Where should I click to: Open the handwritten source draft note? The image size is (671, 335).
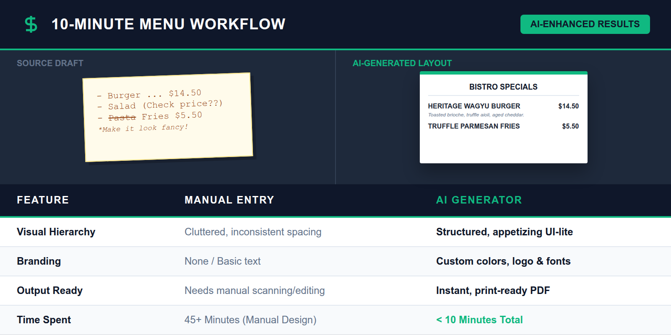point(168,117)
